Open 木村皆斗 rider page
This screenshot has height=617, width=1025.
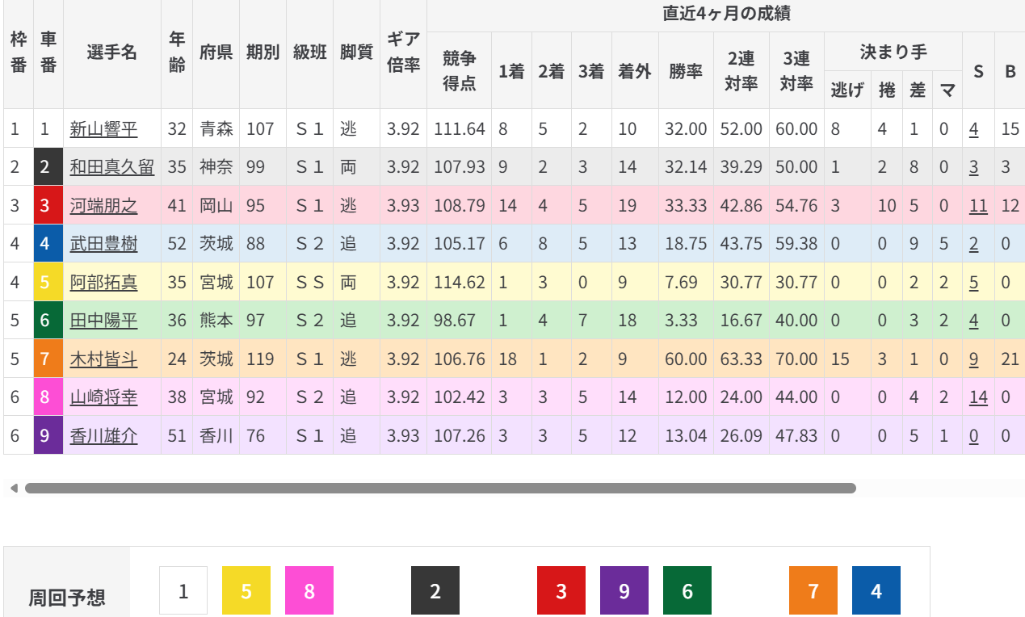[103, 359]
